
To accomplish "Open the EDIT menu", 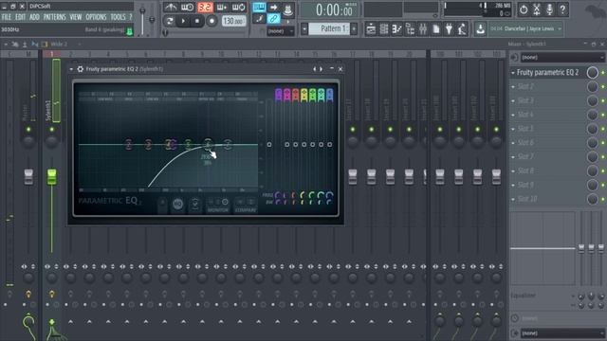I will coord(20,17).
